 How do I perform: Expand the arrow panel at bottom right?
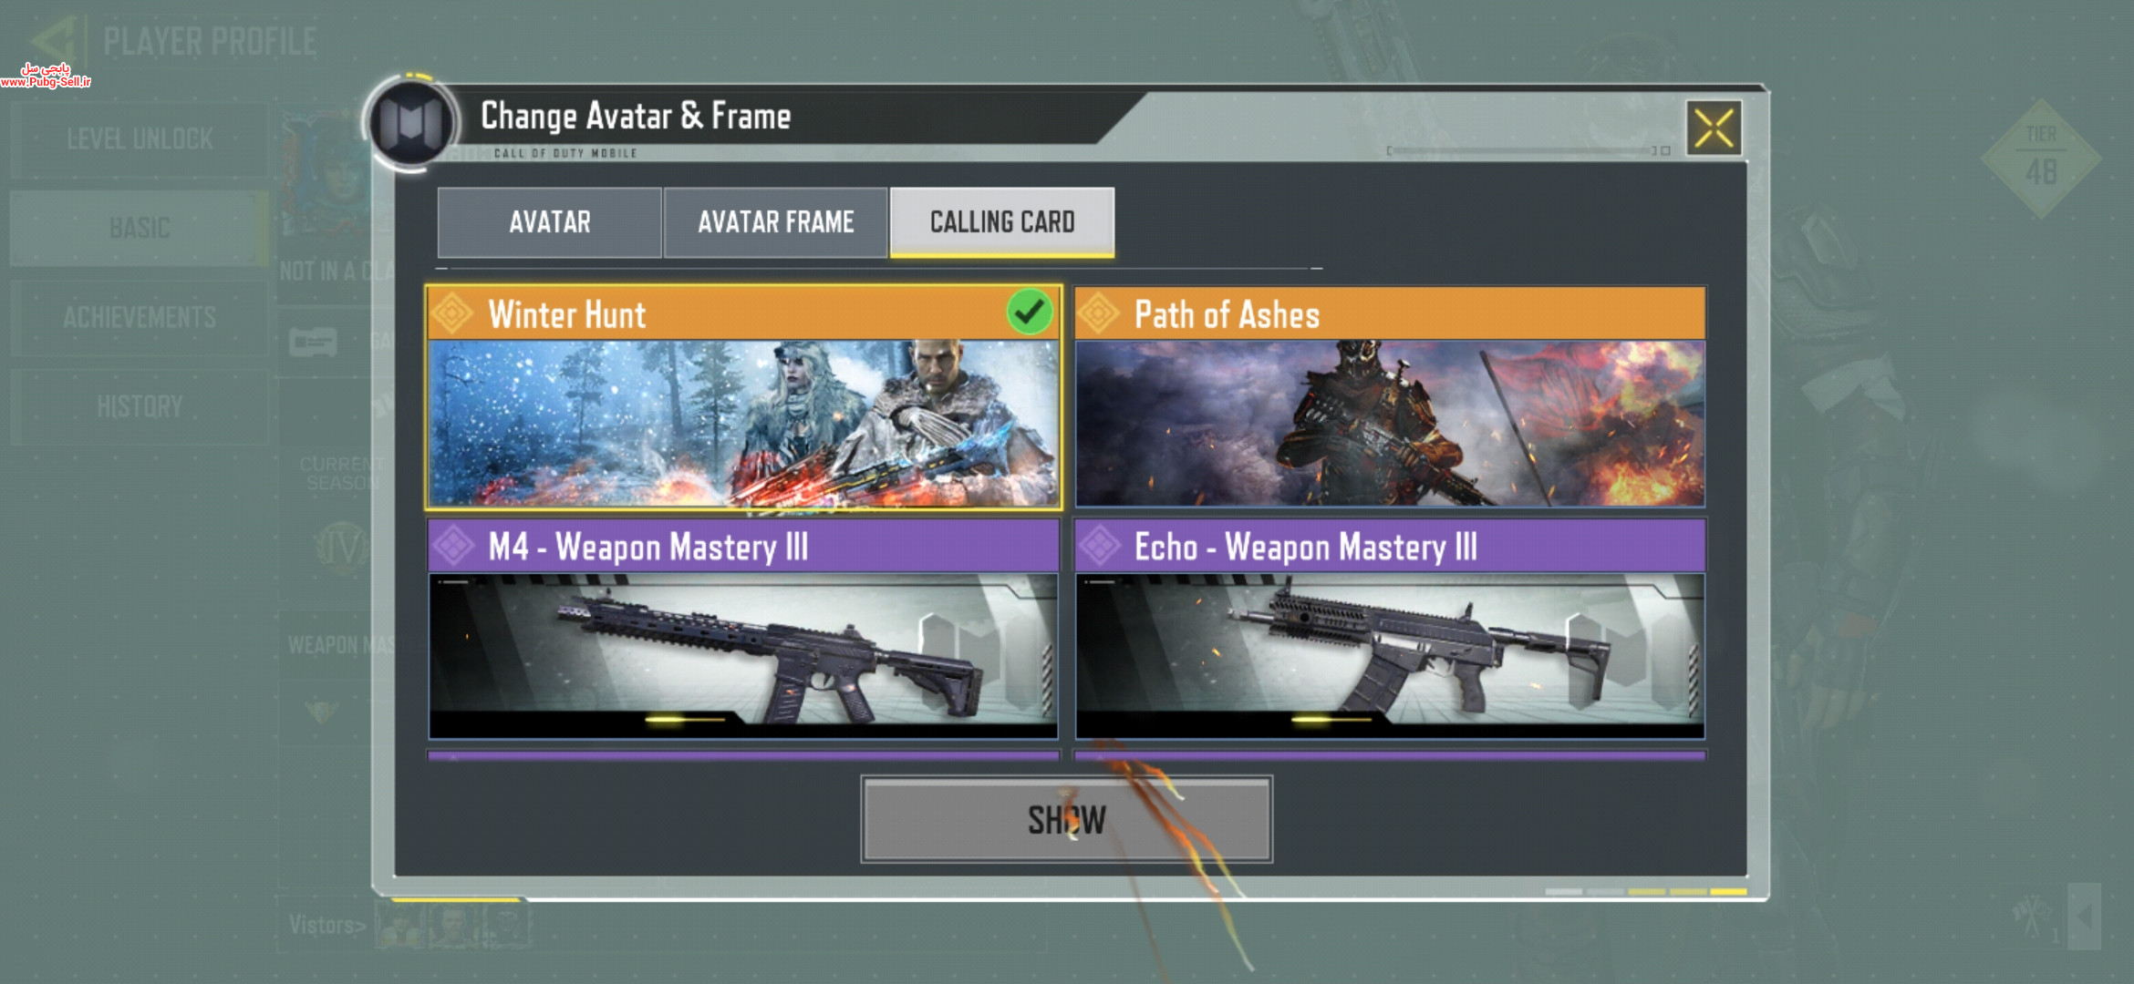click(2084, 915)
